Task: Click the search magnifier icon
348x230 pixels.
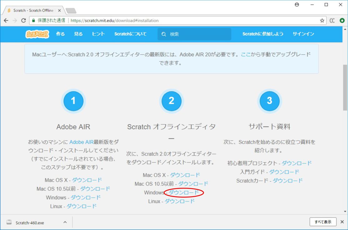Action: tap(164, 34)
